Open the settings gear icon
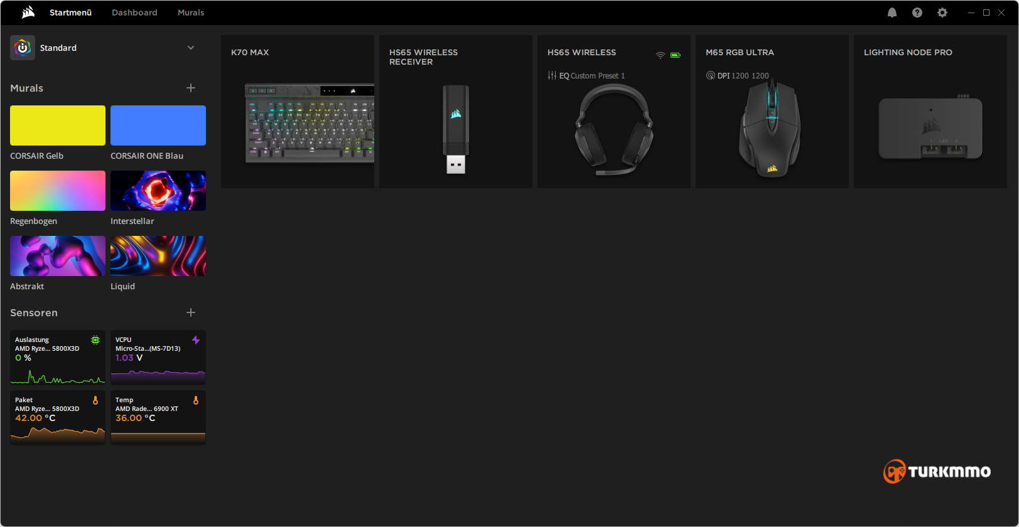1019x527 pixels. tap(942, 13)
